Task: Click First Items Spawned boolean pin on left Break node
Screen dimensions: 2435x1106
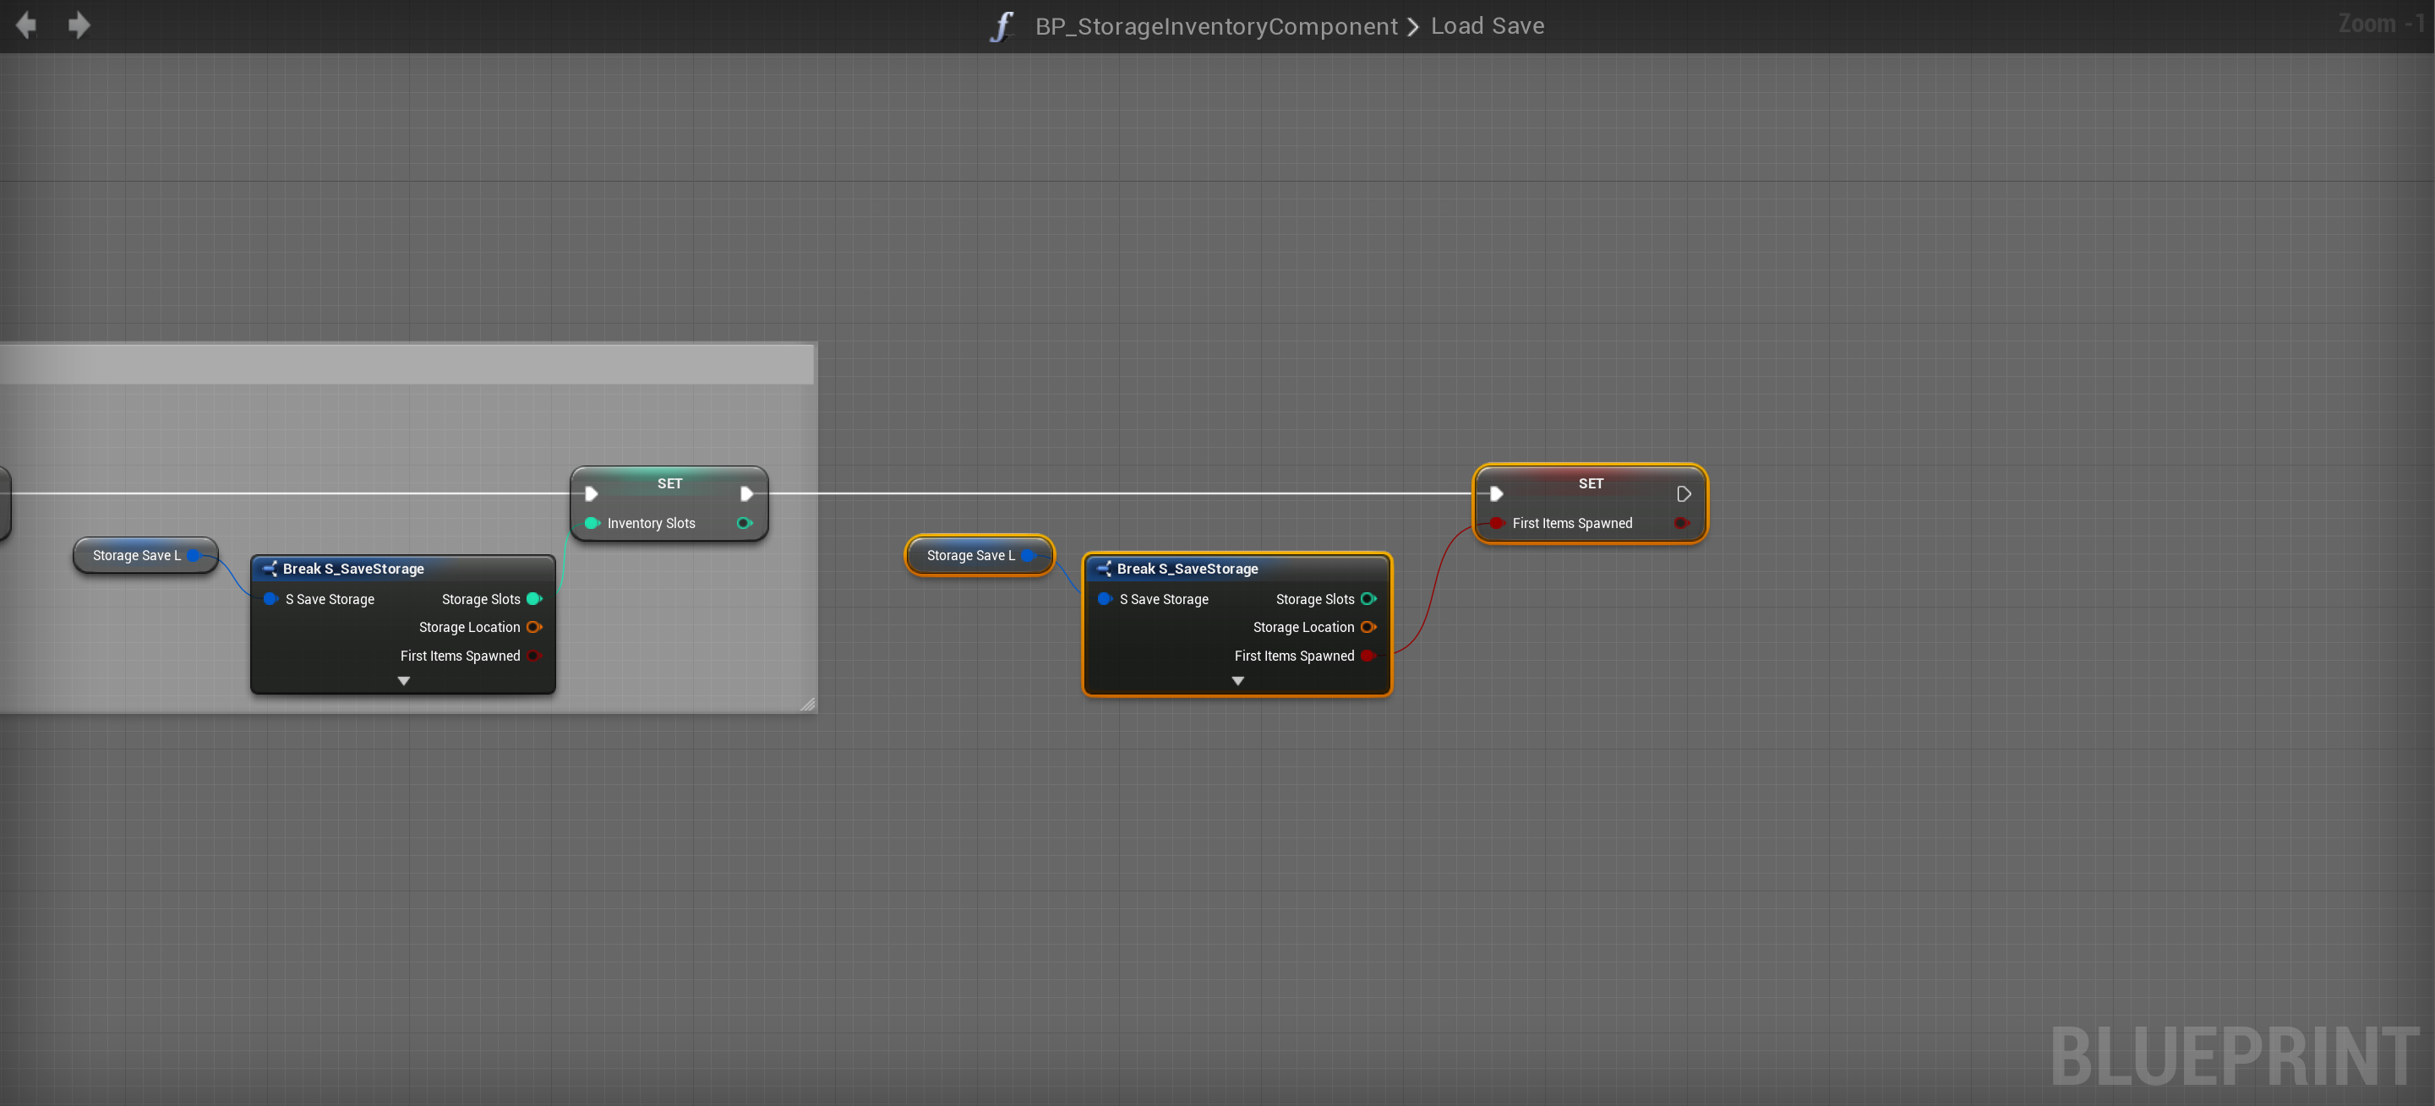Action: [x=534, y=655]
